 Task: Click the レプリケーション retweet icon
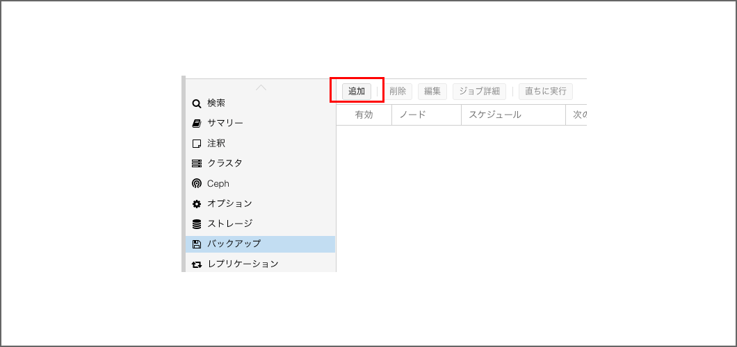[x=197, y=264]
